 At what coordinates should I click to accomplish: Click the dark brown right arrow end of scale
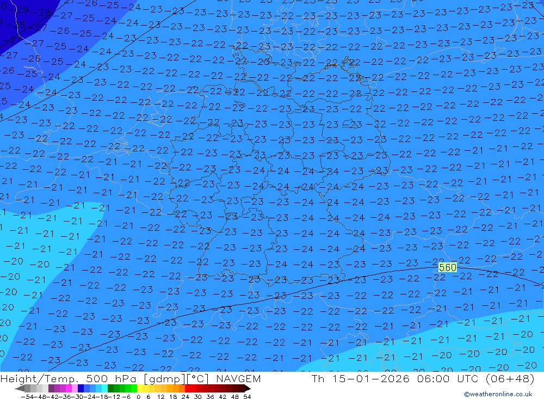tap(248, 388)
